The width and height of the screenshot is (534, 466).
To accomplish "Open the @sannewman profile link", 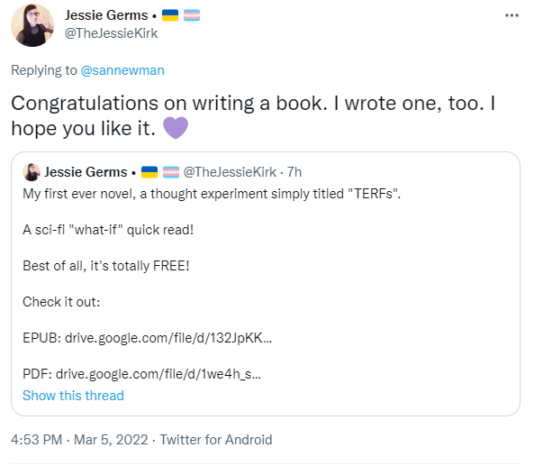I will coord(122,70).
